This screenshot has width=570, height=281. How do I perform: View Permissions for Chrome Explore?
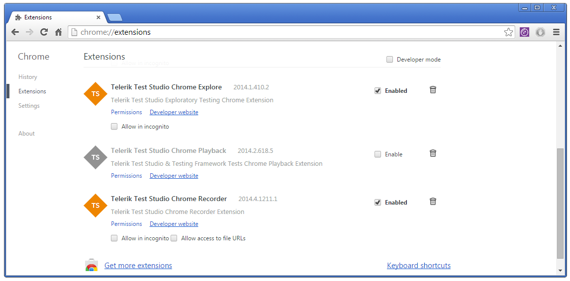click(126, 112)
